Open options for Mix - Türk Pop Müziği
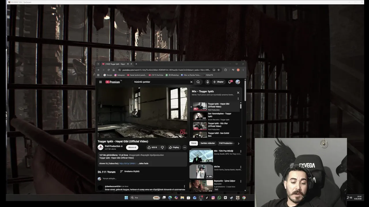Screen dimensions: 369x207 point(241,151)
